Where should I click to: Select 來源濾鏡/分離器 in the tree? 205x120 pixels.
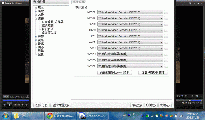(x=53, y=22)
